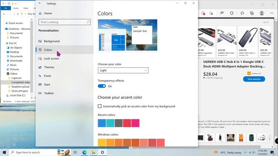278x156 pixels.
Task: Turn off the Transparency effects toggle
Action: point(102,86)
